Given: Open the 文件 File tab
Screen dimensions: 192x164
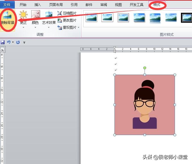Looking at the screenshot, I should [x=7, y=5].
